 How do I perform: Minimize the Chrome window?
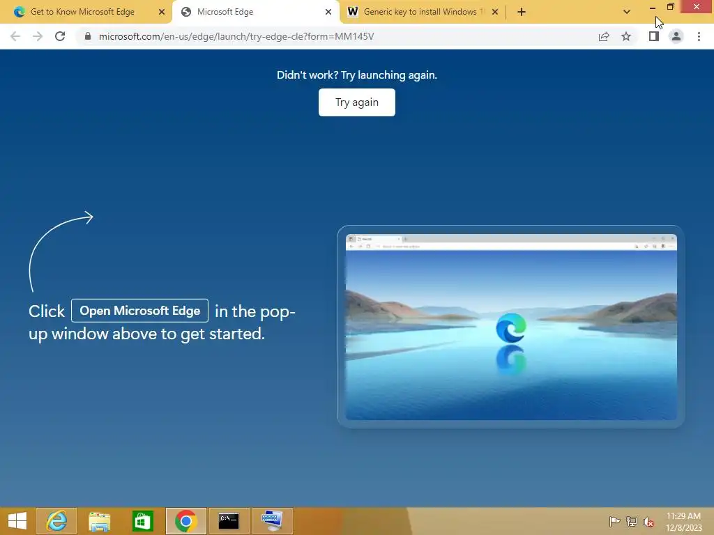point(653,7)
